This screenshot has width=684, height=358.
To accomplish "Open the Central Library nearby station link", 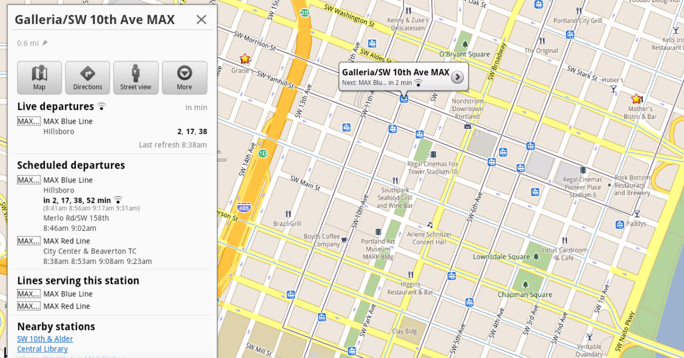I will click(42, 349).
